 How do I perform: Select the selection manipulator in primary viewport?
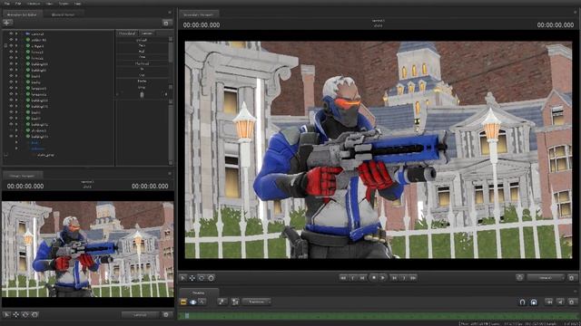pyautogui.click(x=6, y=315)
